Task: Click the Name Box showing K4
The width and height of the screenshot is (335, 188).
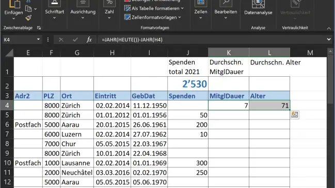Action: (x=19, y=40)
